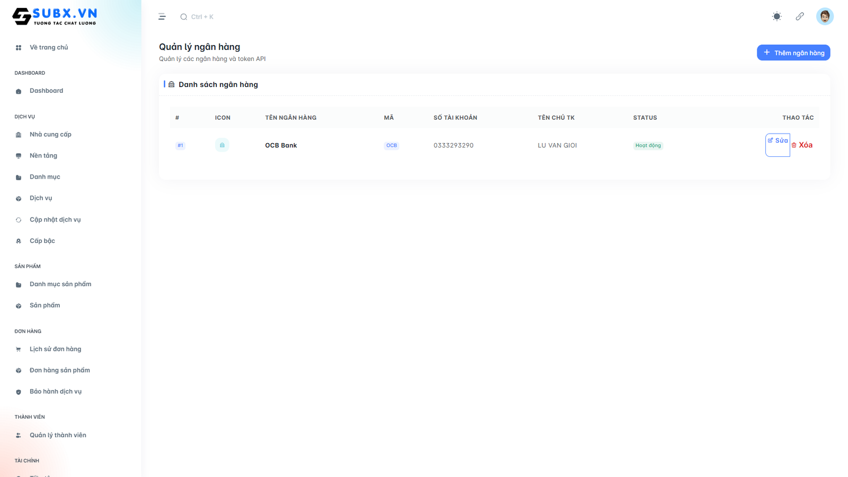
Task: Click "Xóa" to delete OCB Bank
Action: click(x=802, y=145)
